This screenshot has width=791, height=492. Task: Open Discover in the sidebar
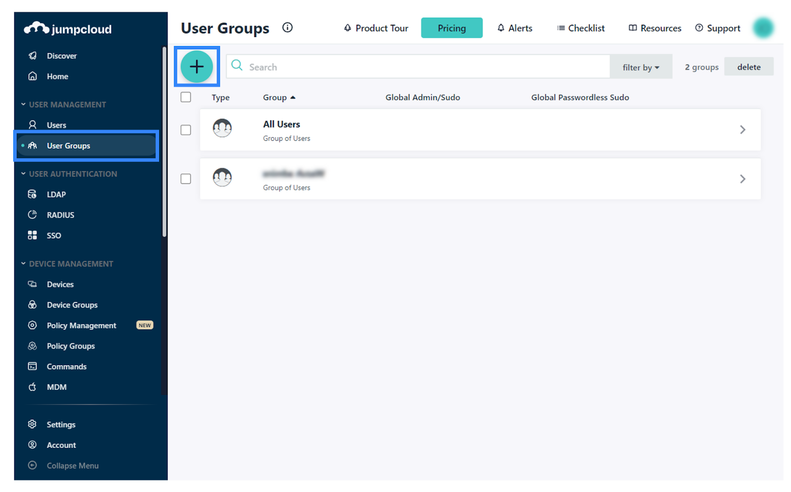coord(61,56)
